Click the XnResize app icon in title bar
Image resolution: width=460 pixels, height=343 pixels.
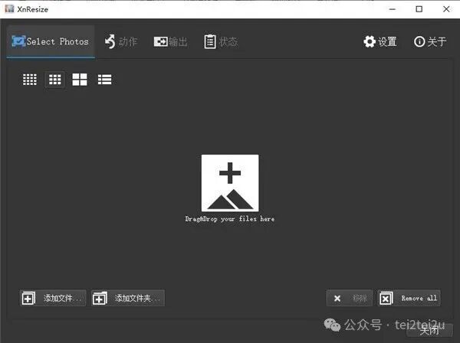[x=9, y=8]
